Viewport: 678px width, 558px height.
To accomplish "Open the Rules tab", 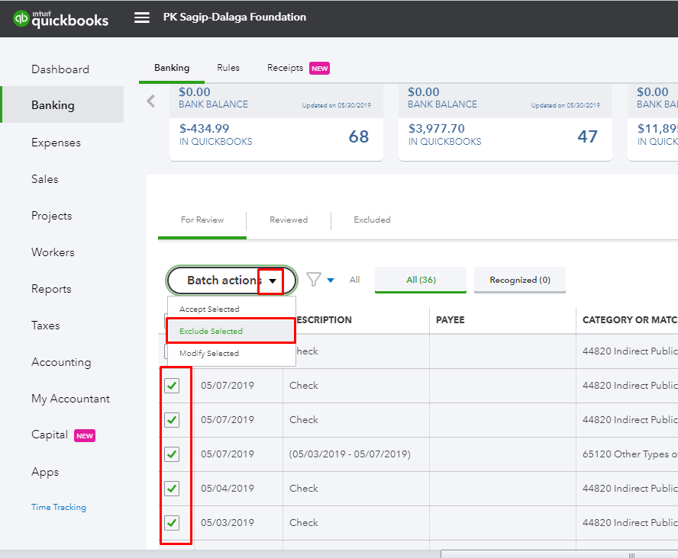I will pos(228,68).
